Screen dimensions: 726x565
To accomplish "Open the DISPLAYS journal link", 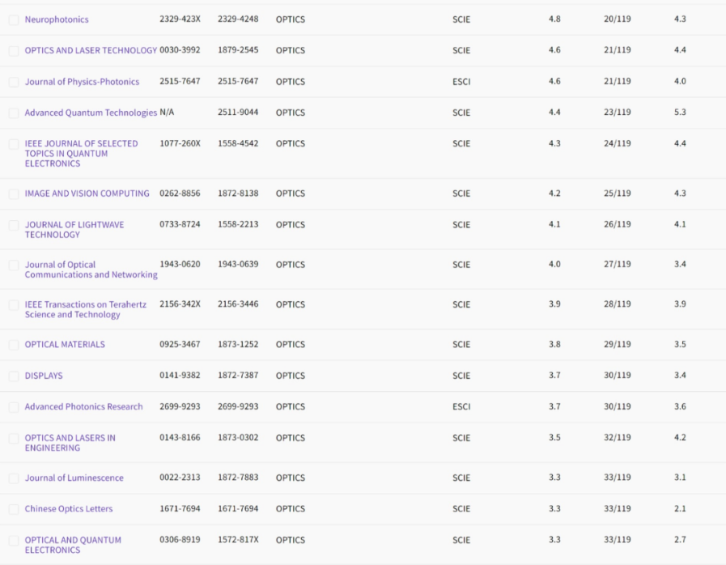I will click(x=44, y=376).
